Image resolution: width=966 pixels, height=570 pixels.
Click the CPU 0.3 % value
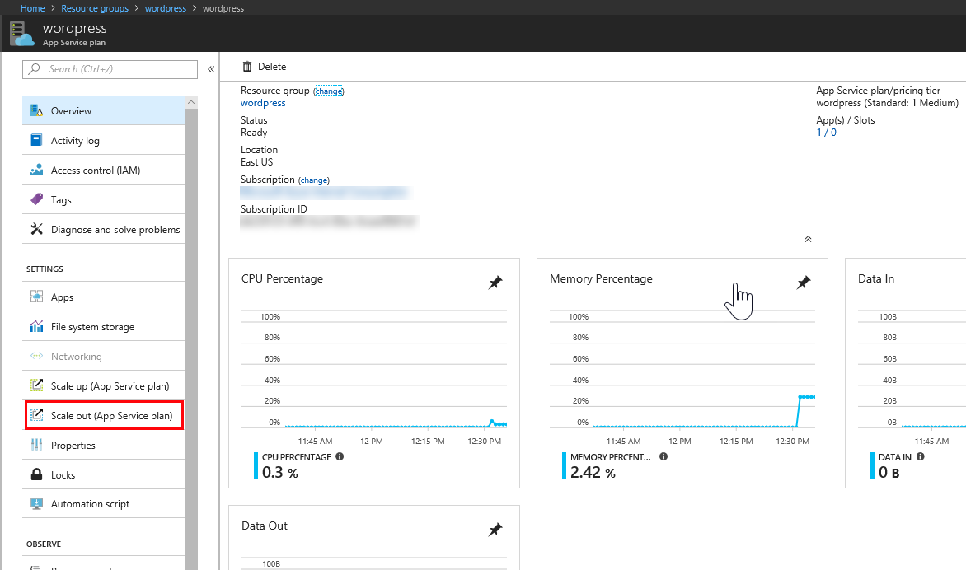point(279,473)
